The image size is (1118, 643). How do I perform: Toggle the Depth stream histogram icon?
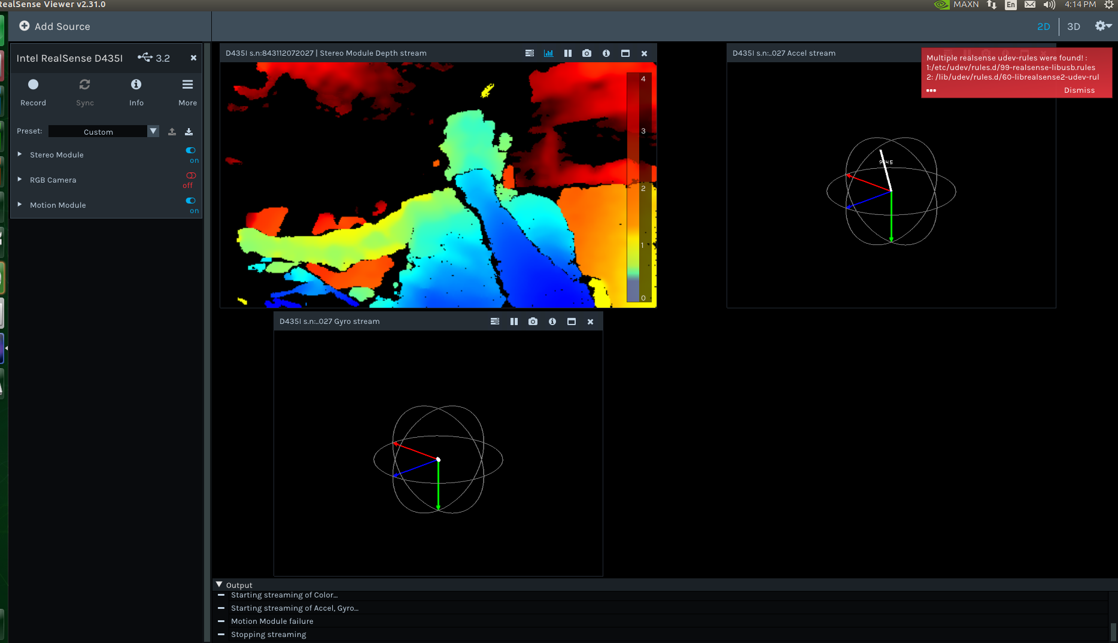tap(549, 53)
